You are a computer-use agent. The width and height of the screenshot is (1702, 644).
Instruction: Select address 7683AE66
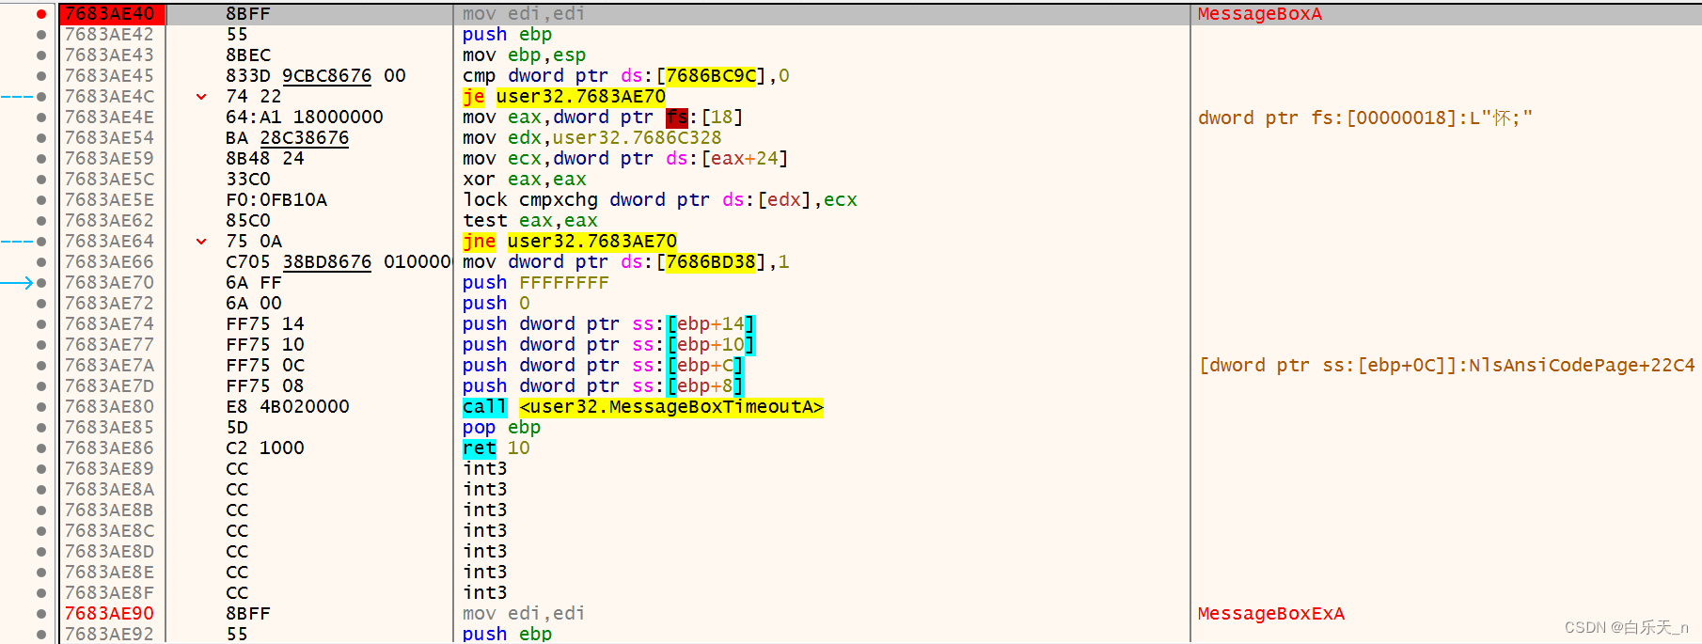[109, 262]
